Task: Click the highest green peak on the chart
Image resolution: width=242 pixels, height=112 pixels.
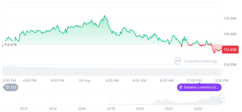Action: pyautogui.click(x=104, y=16)
